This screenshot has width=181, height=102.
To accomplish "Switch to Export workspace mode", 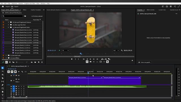I will click(16, 7).
